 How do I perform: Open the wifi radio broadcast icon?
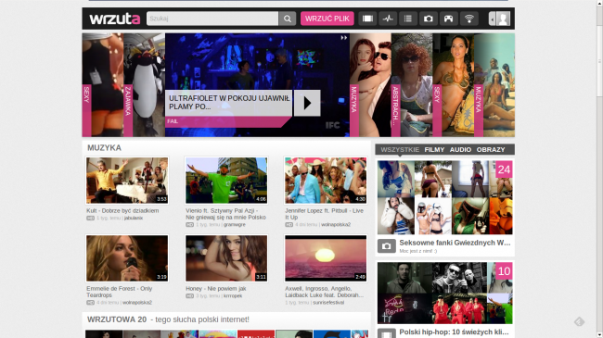(468, 19)
